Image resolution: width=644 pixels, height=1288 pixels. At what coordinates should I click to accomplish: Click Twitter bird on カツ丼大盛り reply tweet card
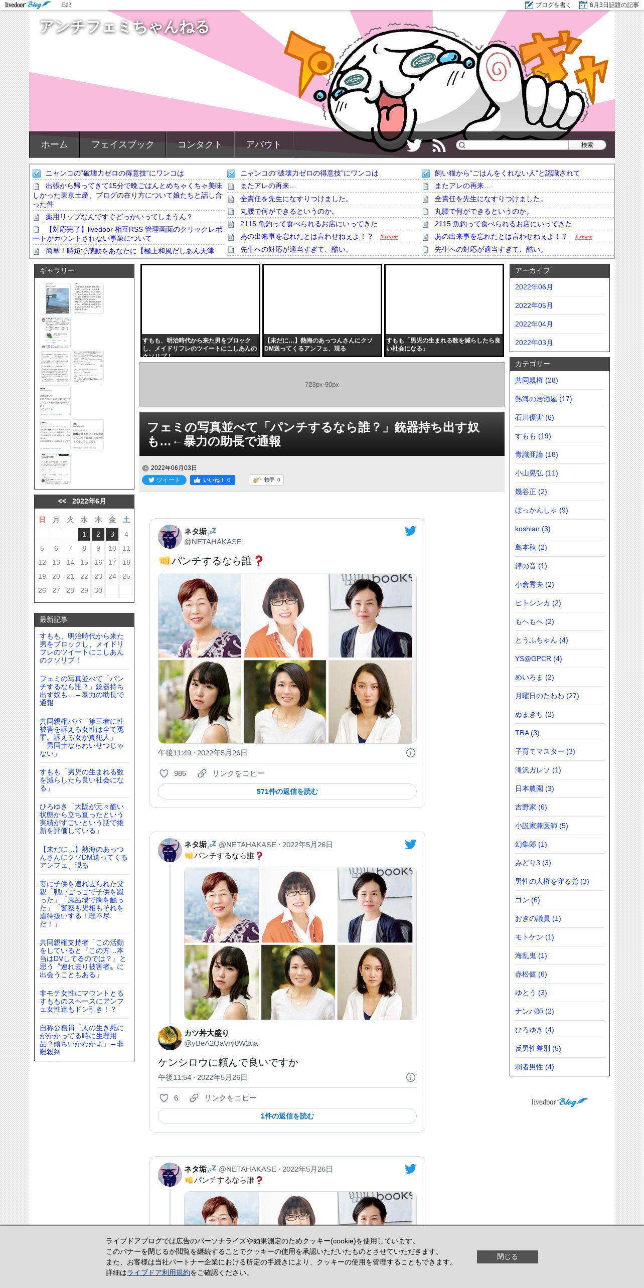pyautogui.click(x=410, y=844)
